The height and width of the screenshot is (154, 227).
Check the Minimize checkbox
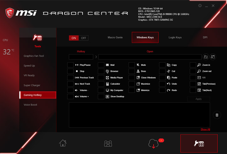click(131, 90)
